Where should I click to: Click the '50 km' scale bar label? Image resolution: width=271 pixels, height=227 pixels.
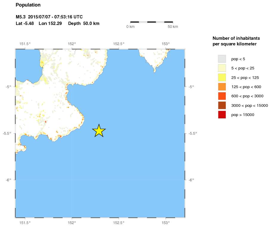coord(173,27)
